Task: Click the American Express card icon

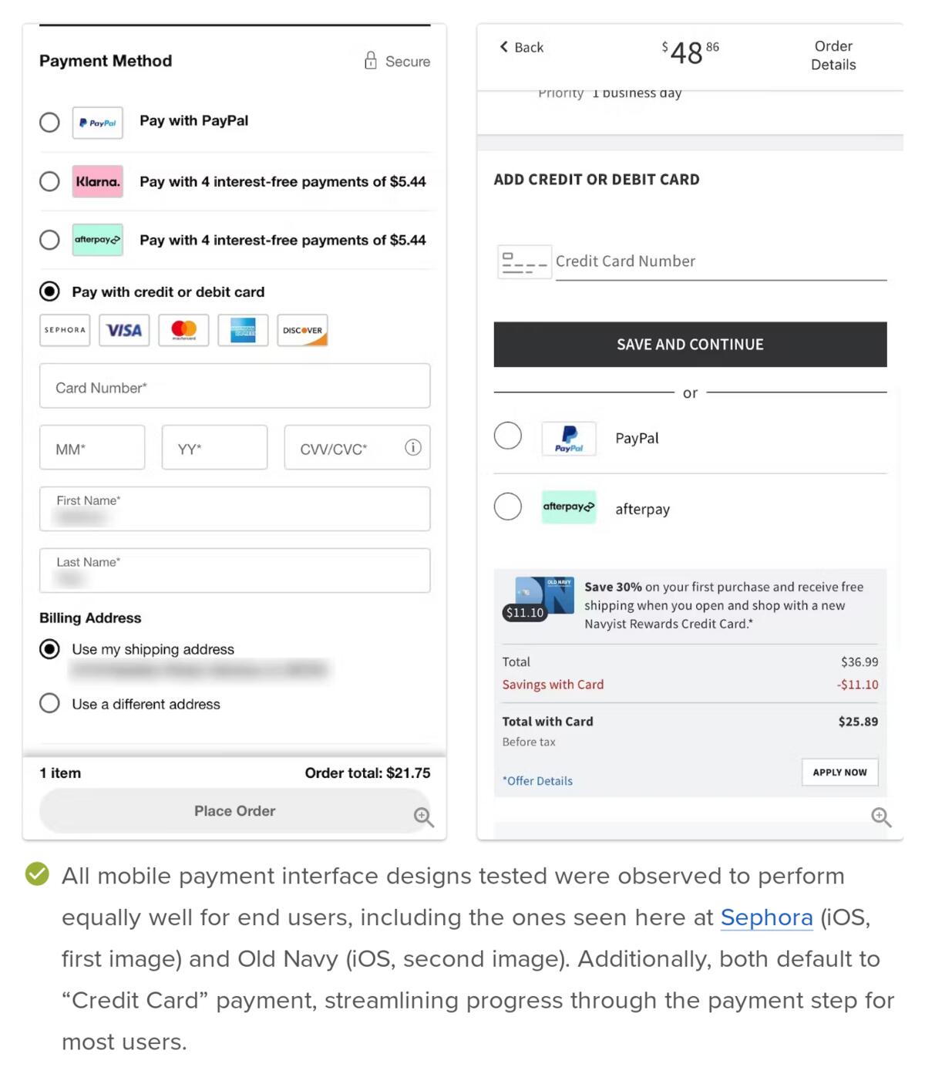Action: [x=243, y=330]
